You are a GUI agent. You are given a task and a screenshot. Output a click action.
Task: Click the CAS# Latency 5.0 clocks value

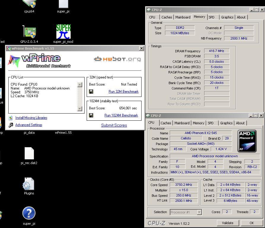click(217, 62)
